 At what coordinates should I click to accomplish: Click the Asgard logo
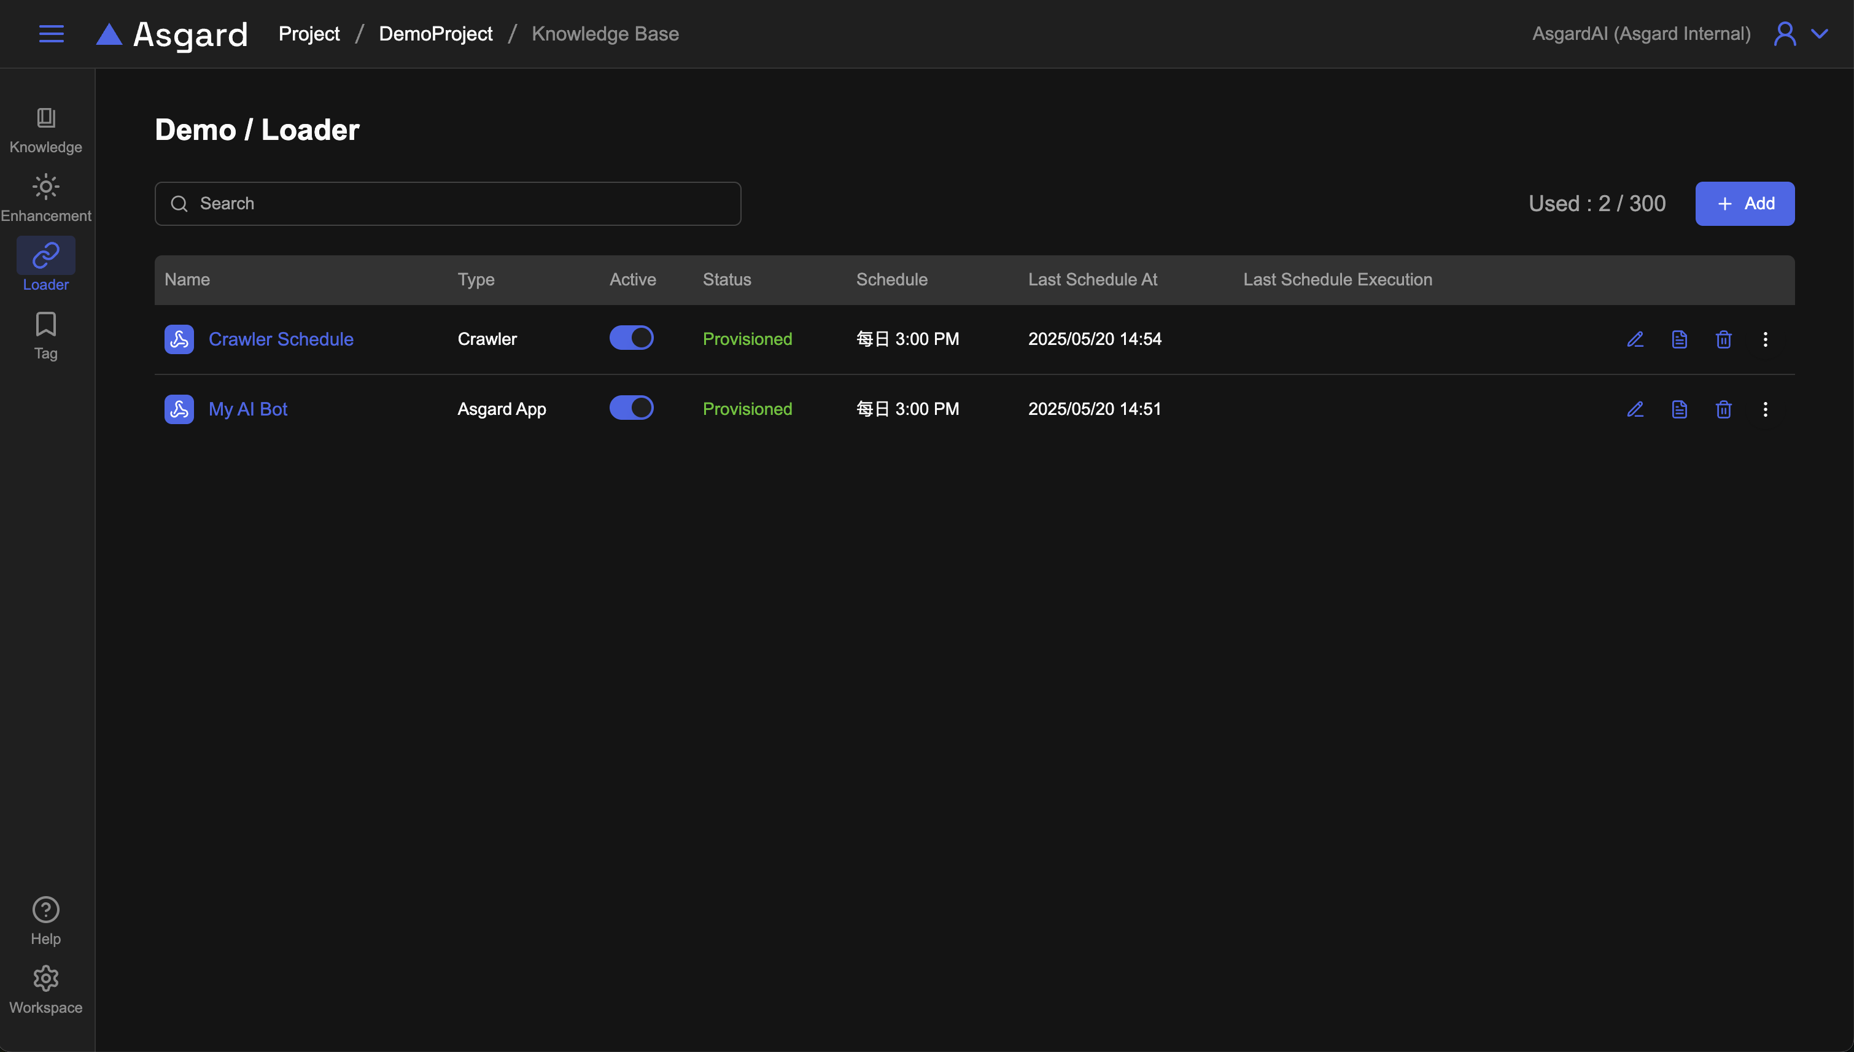coord(172,34)
